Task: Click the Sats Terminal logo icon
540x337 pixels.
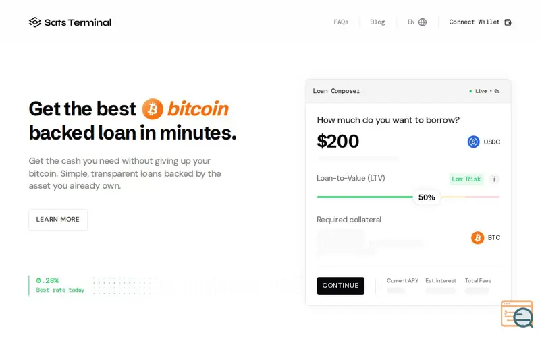Action: click(x=35, y=22)
